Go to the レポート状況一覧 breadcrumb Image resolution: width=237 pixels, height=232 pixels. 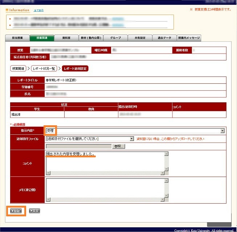(x=44, y=68)
